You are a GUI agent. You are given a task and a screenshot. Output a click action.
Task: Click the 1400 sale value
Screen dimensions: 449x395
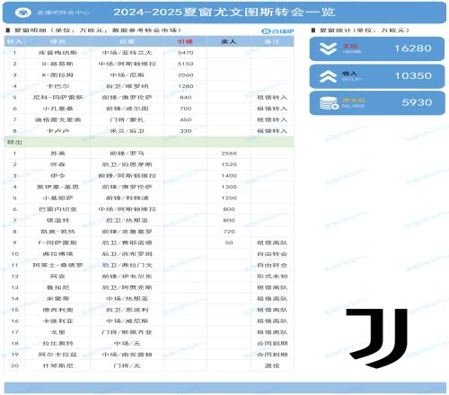(x=229, y=176)
